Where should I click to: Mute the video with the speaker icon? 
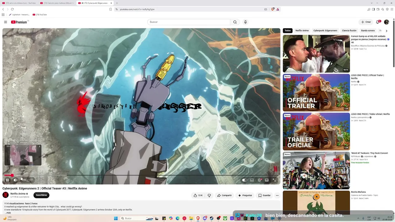coord(15,180)
